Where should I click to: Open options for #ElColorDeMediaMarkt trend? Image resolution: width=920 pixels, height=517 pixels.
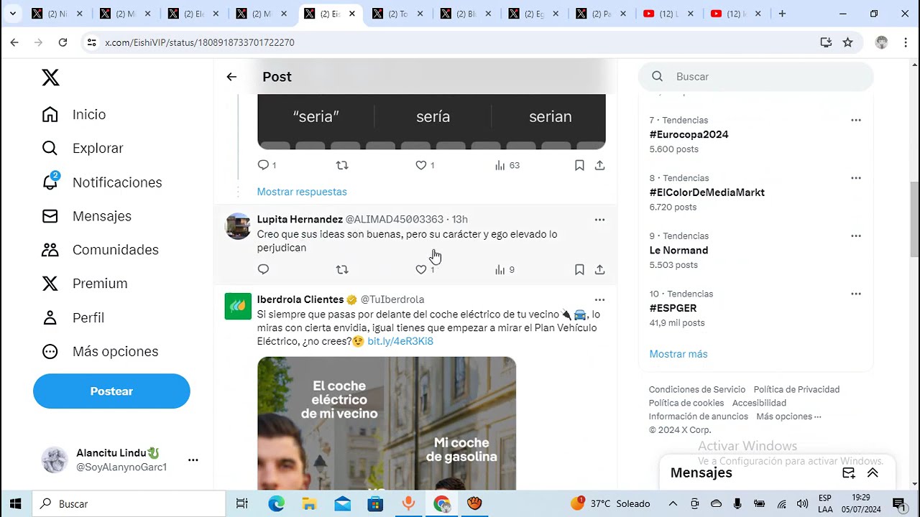(855, 178)
